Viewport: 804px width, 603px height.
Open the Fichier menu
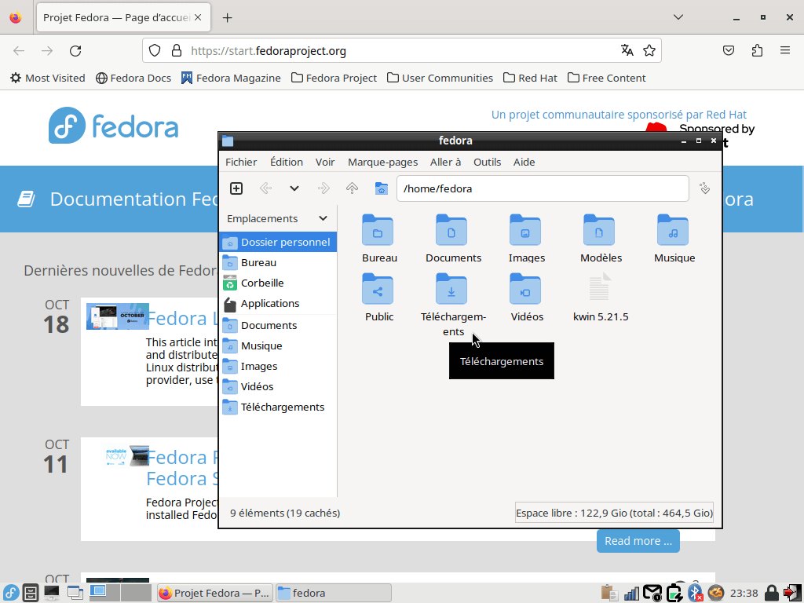point(241,162)
